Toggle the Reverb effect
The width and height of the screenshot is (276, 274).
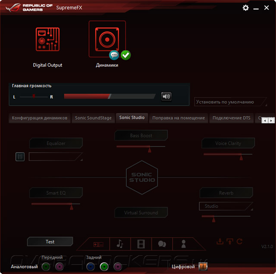point(226,193)
